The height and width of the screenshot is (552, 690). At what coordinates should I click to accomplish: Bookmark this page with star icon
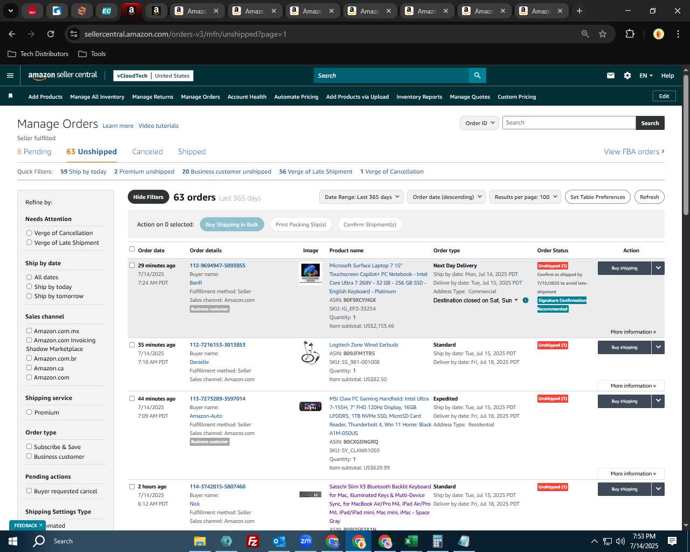603,34
